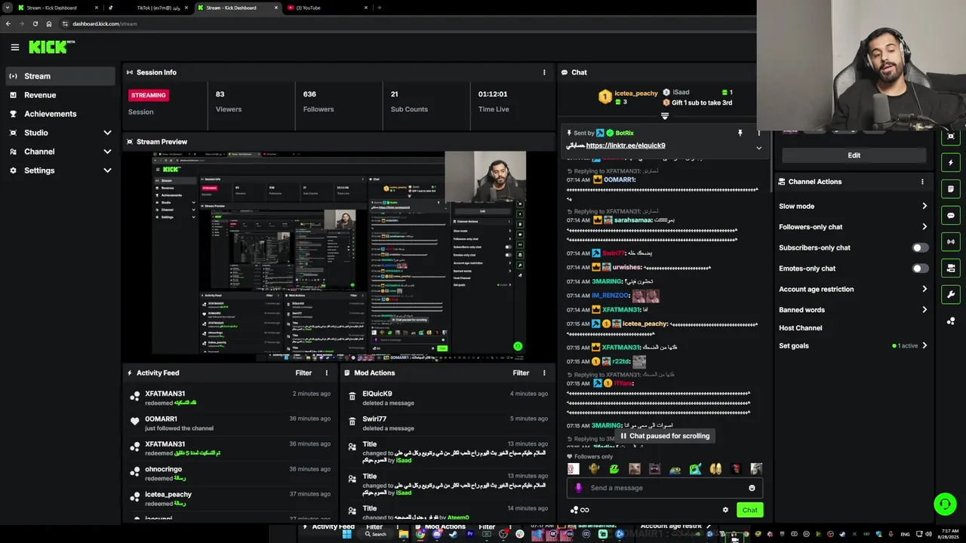Open the emoji picker in chat input
Screen dimensions: 966x543
752,488
